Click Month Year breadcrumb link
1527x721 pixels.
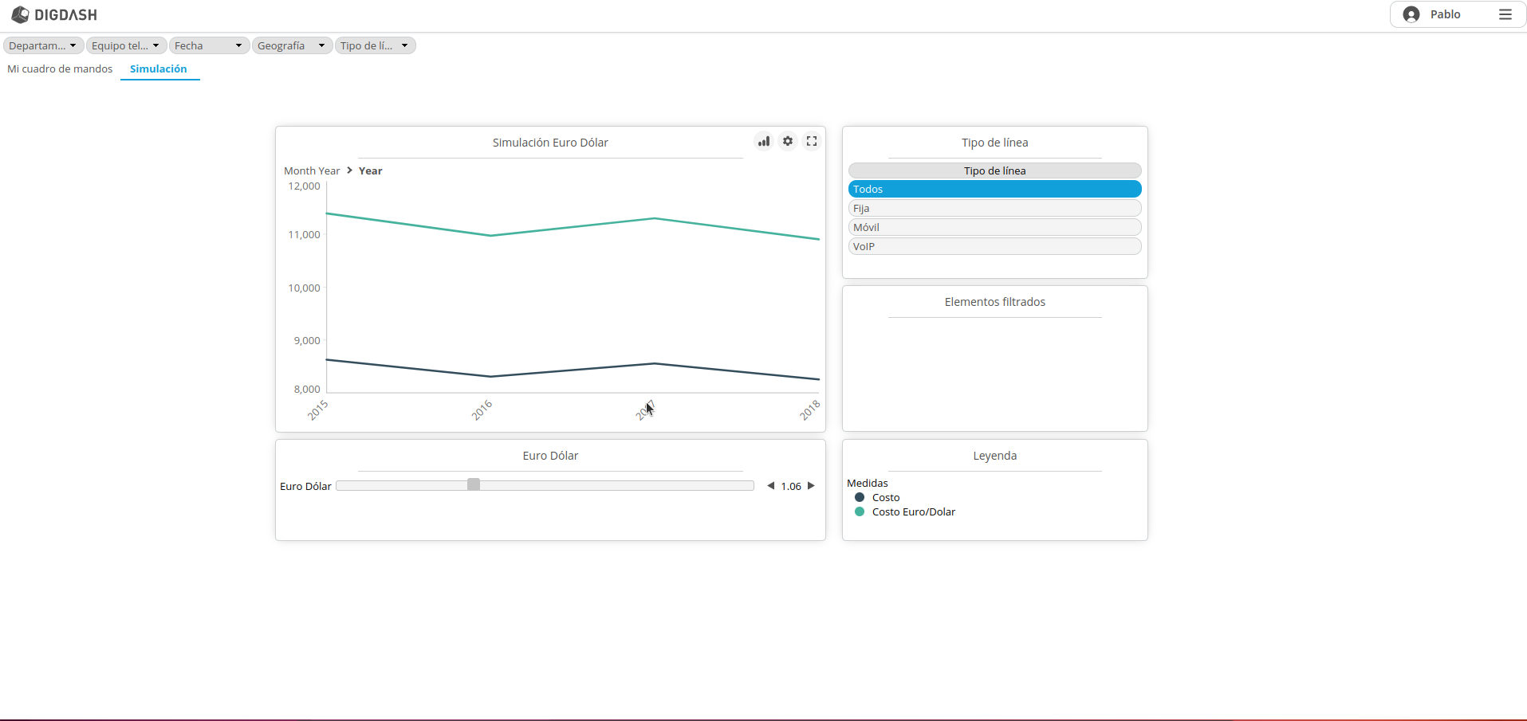tap(312, 170)
